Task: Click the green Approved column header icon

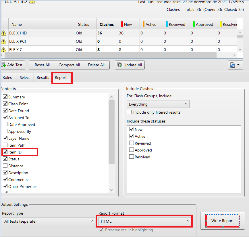Action: 194,24
